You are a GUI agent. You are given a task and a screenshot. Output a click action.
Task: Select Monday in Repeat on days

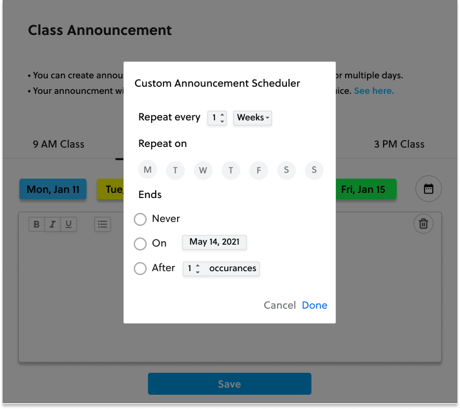click(147, 170)
